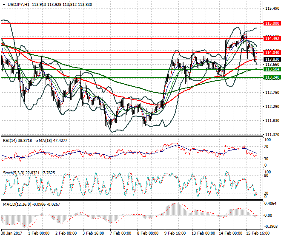Click the 111.370 price scale value
Image resolution: width=281 pixels, height=238 pixels.
point(272,135)
